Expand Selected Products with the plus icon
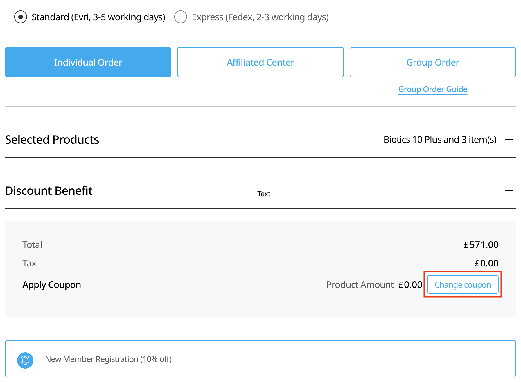The image size is (521, 382). [x=509, y=140]
